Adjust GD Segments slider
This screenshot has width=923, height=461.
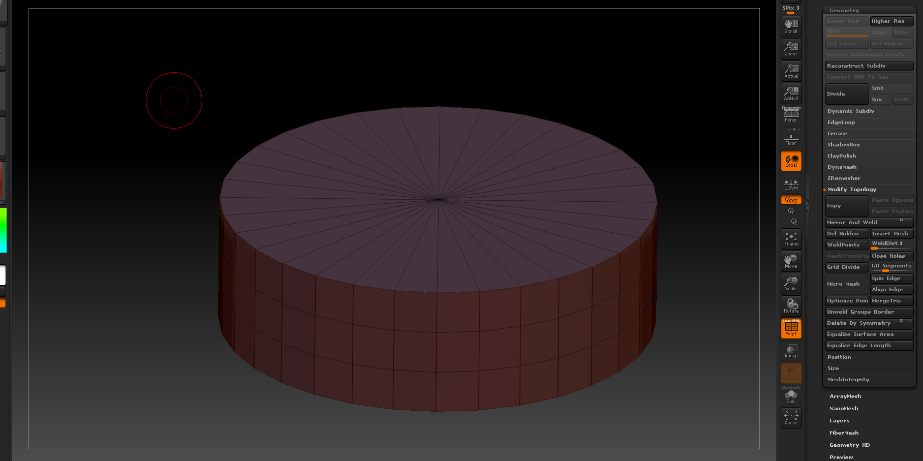(891, 267)
